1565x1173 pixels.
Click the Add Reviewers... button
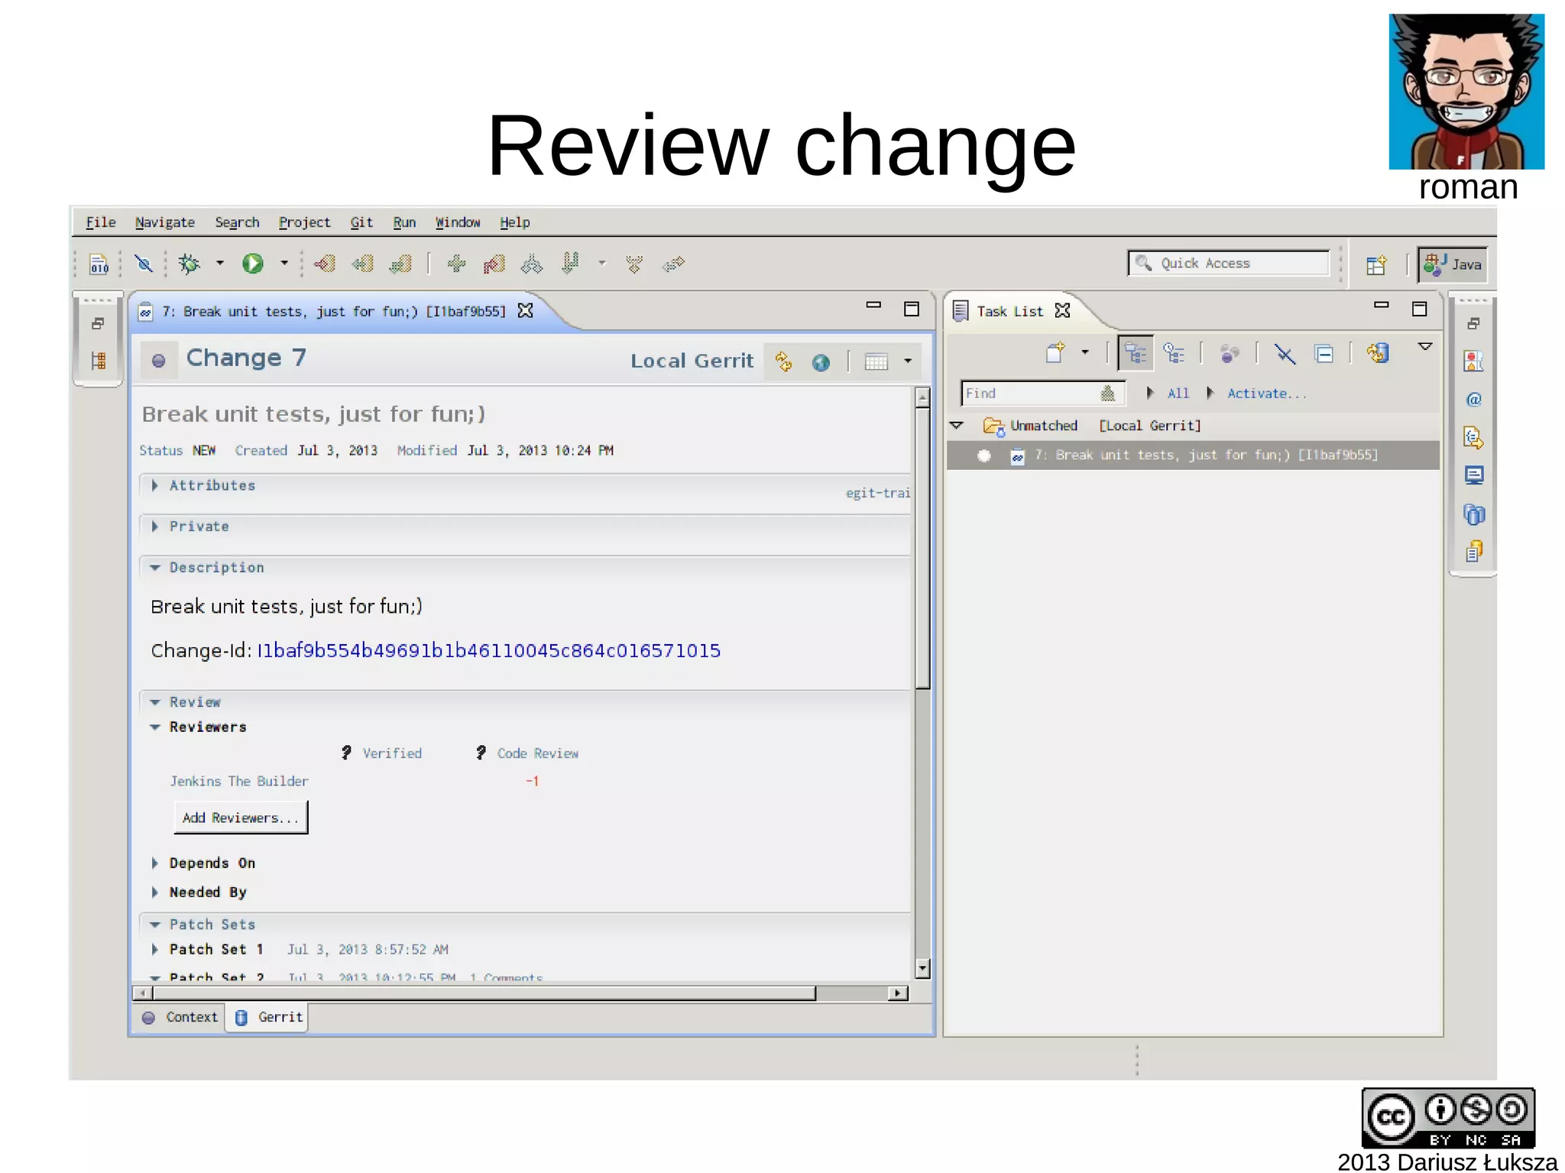click(x=241, y=818)
